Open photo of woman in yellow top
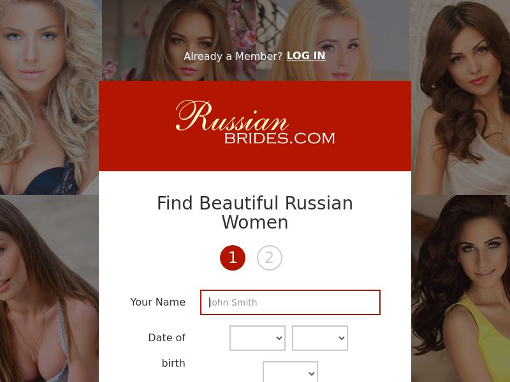The height and width of the screenshot is (382, 510). pos(460,288)
